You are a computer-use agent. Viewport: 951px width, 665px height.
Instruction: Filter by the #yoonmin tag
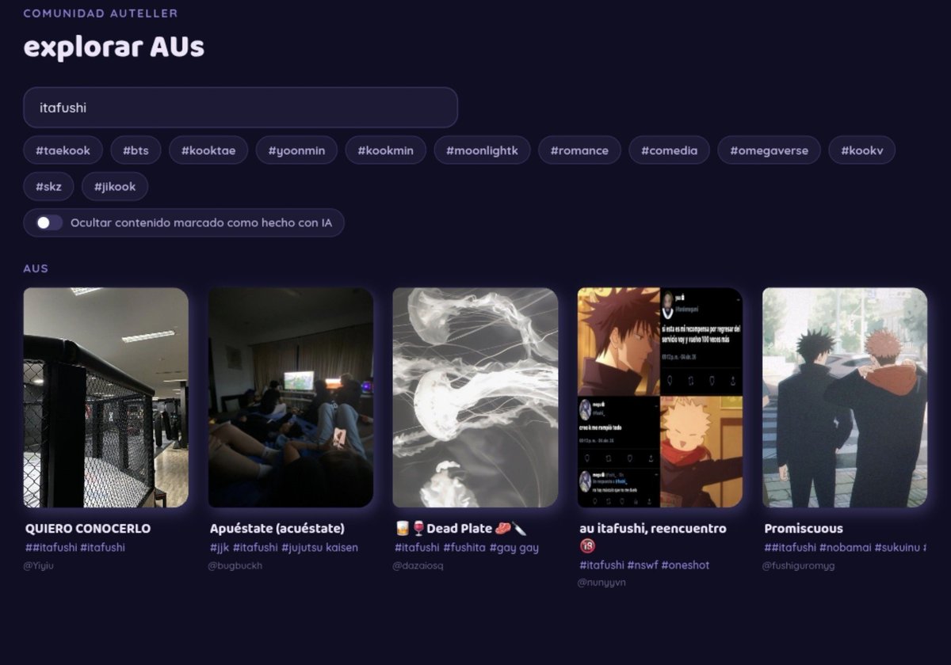tap(296, 150)
